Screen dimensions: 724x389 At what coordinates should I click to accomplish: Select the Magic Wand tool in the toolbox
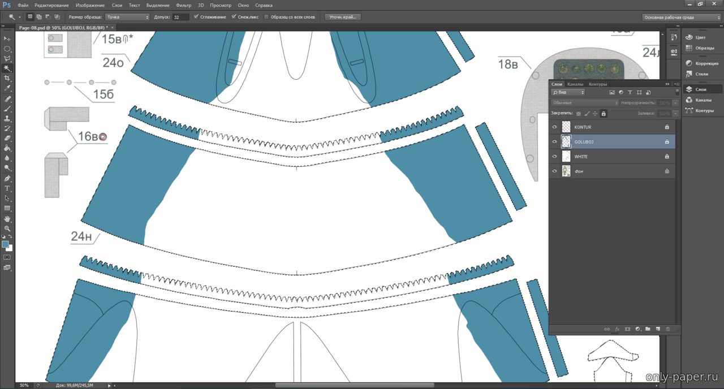pos(7,68)
